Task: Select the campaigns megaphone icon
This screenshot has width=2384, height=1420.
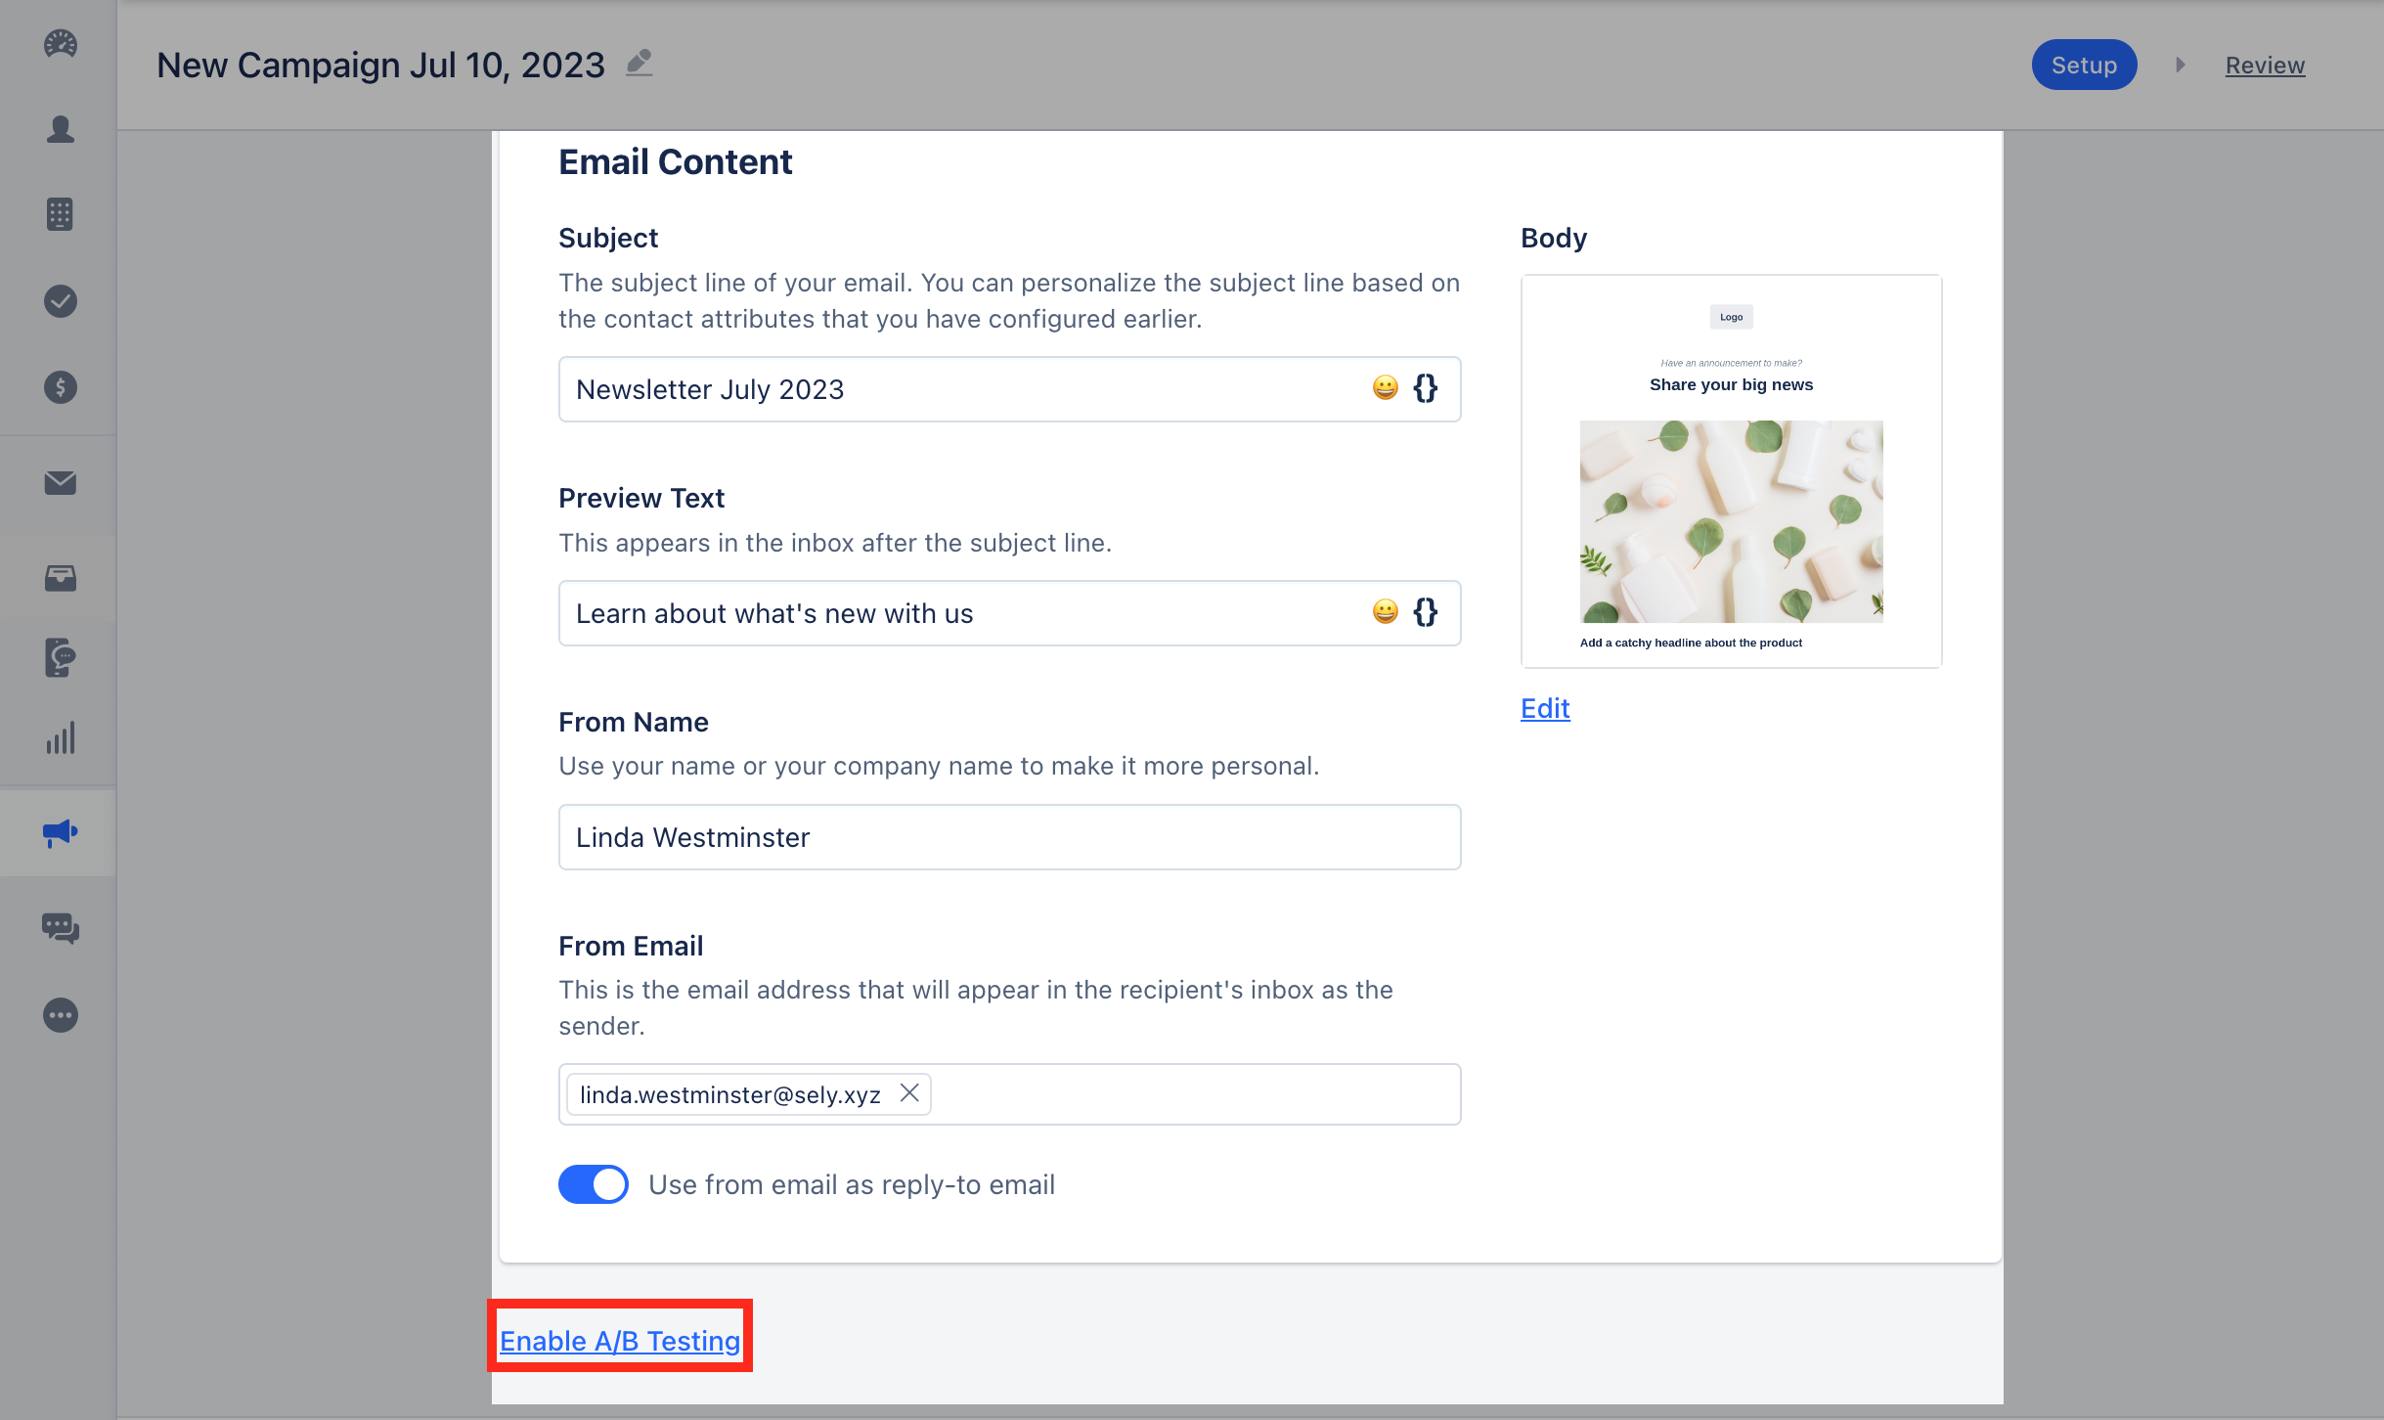Action: (59, 832)
